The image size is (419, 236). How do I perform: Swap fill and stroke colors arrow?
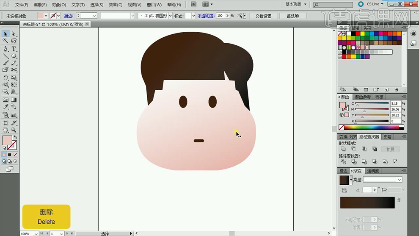click(x=15, y=137)
